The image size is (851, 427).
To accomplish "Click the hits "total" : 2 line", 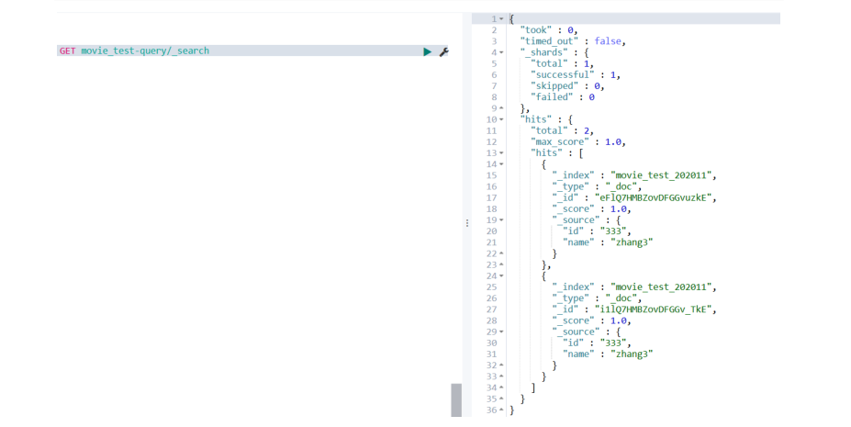I will tap(562, 130).
